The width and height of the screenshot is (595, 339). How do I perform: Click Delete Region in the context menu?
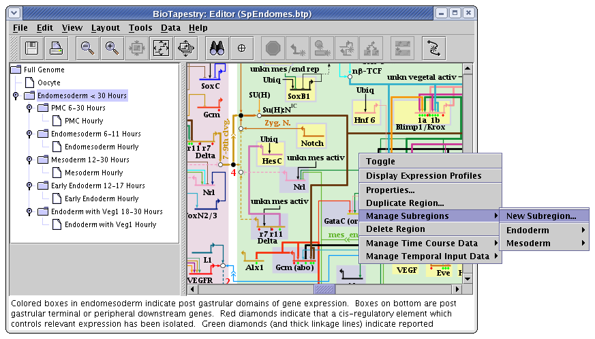pyautogui.click(x=395, y=229)
